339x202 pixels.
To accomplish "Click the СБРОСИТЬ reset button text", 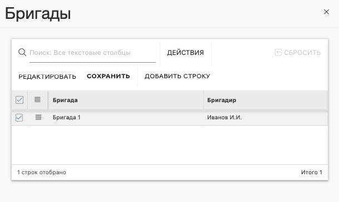I will click(302, 53).
